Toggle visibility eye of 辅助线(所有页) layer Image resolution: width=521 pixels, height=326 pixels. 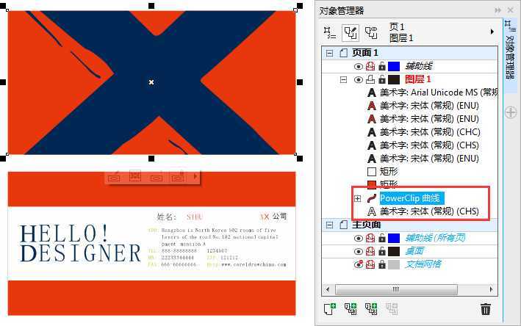point(358,238)
